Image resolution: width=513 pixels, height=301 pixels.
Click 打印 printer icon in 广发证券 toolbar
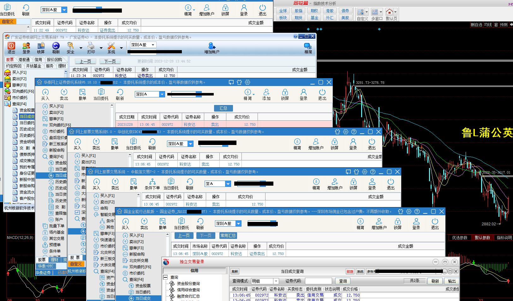pos(91,46)
